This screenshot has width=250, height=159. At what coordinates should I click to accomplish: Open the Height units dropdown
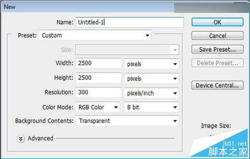(x=152, y=79)
